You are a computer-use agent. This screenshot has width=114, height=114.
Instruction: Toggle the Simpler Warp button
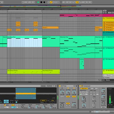tap(43, 101)
